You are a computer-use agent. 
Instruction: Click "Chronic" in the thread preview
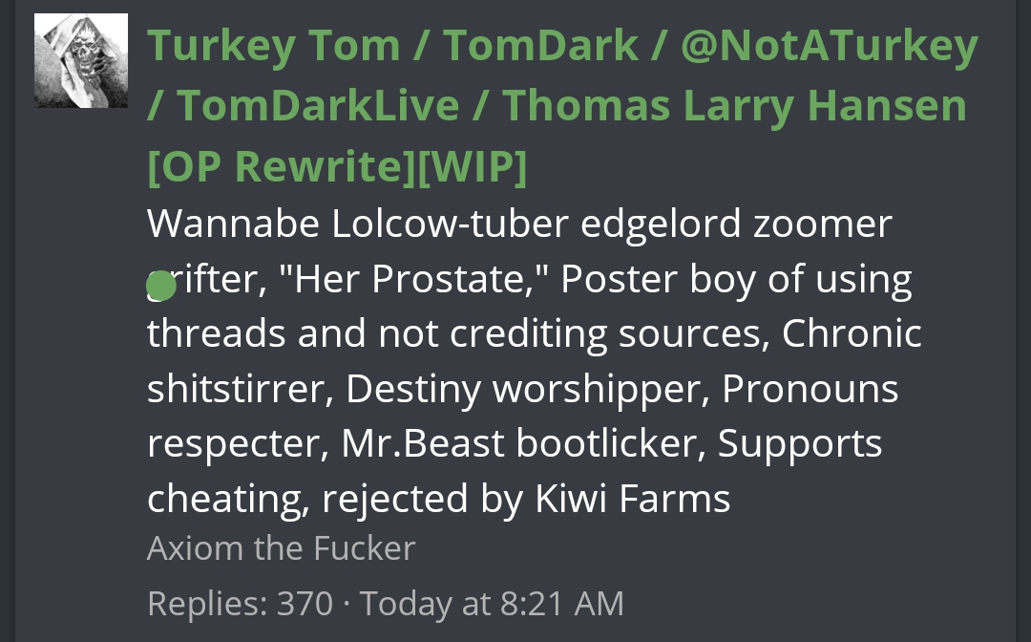point(852,333)
